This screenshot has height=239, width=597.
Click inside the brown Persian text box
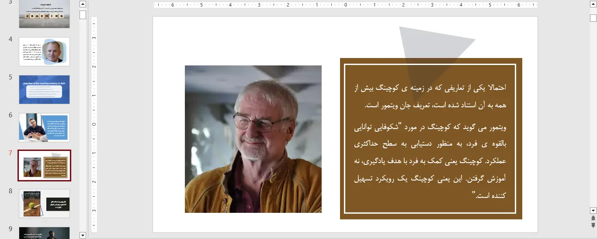pyautogui.click(x=431, y=139)
